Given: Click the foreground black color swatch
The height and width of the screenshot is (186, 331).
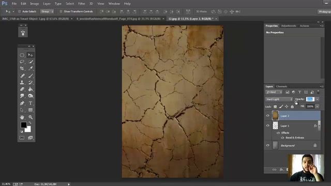Looking at the screenshot, I should coord(23,125).
